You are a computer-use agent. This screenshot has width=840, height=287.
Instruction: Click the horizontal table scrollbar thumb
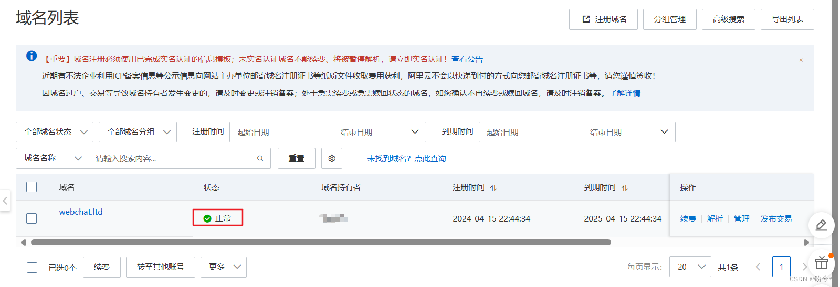click(321, 242)
